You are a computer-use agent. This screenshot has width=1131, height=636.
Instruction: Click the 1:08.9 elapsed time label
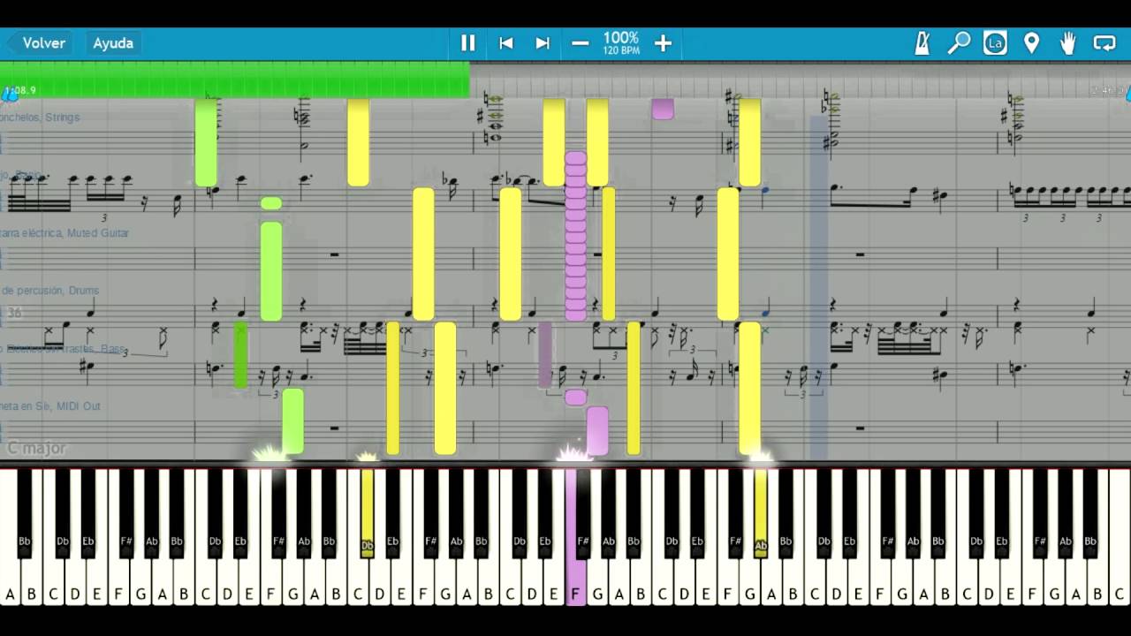(x=19, y=90)
